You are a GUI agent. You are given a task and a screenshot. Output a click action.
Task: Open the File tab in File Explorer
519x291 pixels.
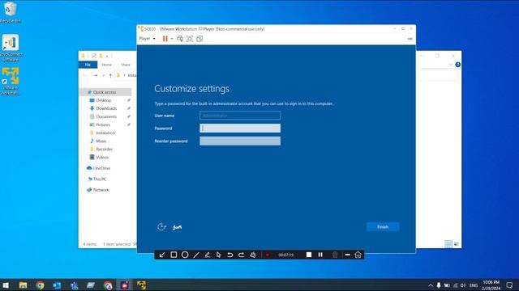point(88,65)
